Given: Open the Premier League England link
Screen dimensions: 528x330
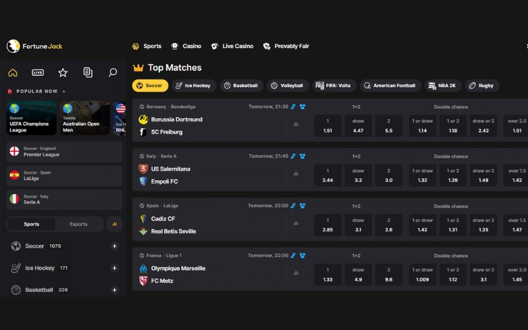Looking at the screenshot, I should coord(64,152).
